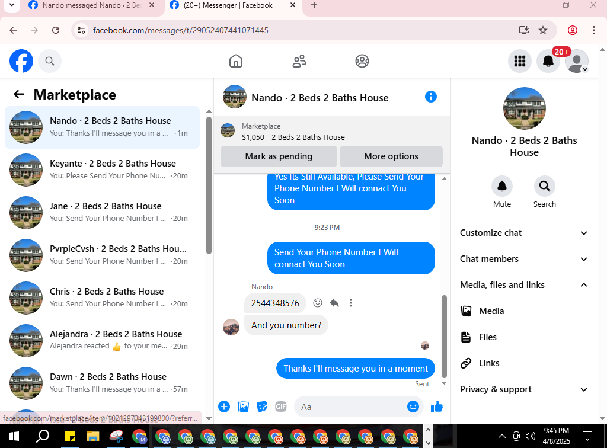Go to Facebook Home icon

point(236,61)
